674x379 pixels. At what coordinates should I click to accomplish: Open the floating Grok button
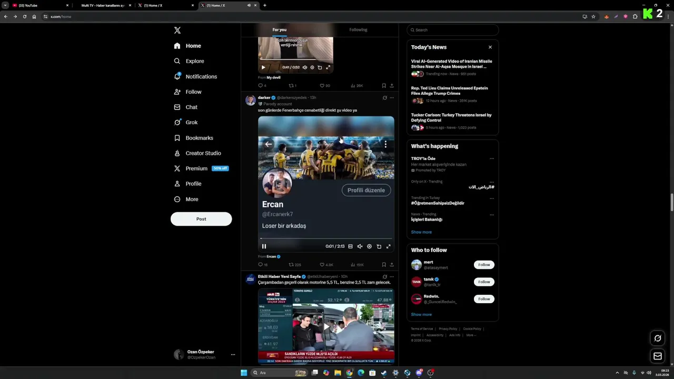(x=658, y=338)
